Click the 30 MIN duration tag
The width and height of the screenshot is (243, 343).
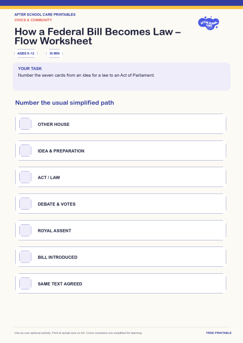54,54
